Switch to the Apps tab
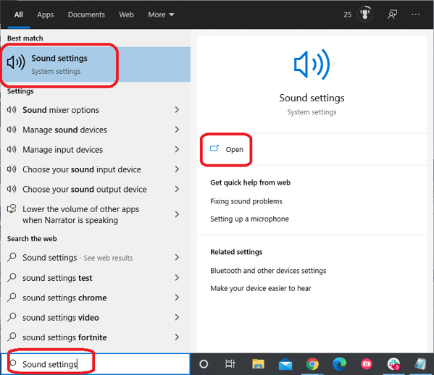 [46, 14]
